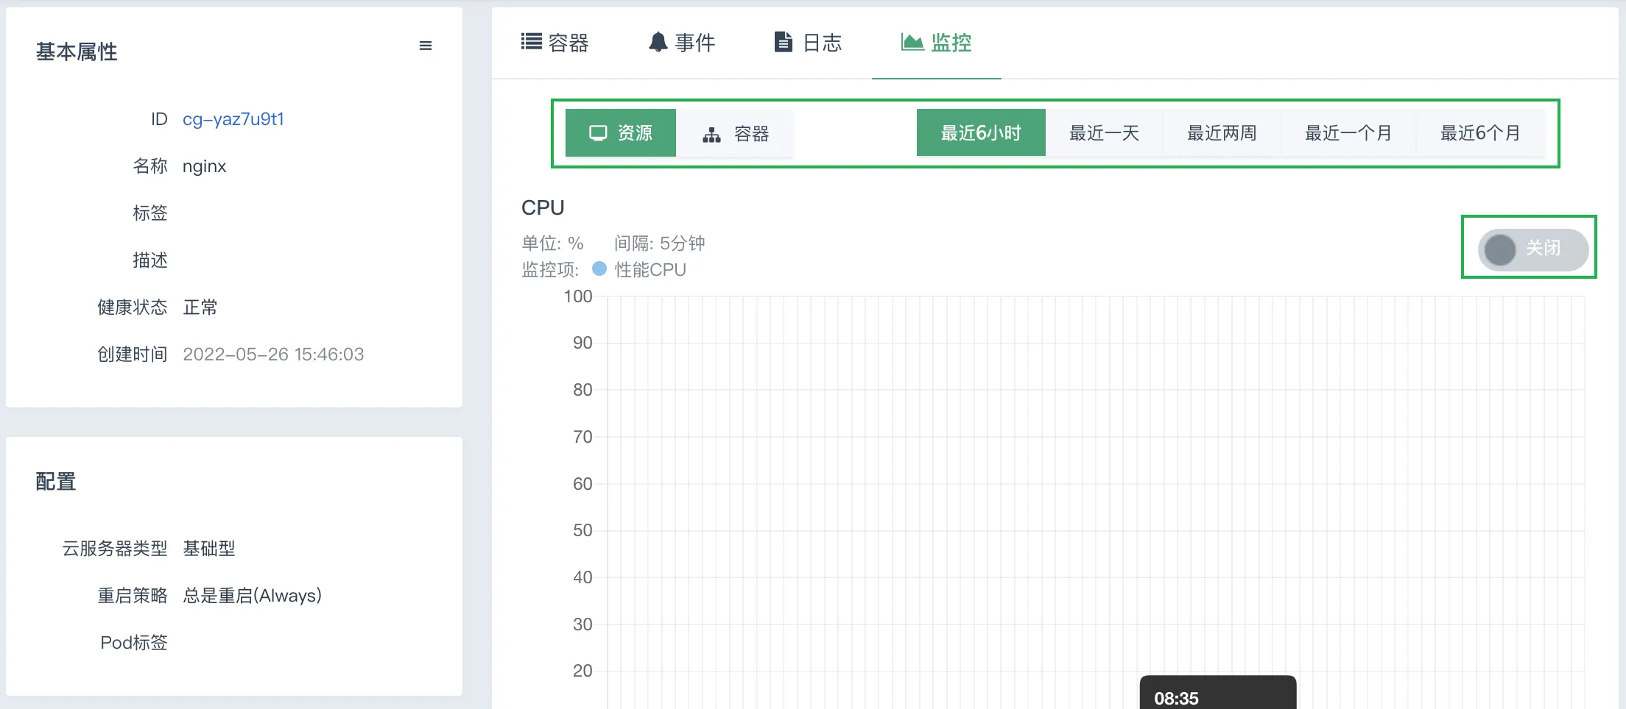Screen dimensions: 1626x709
Task: Switch monitoring view to 容器
Action: [x=735, y=133]
